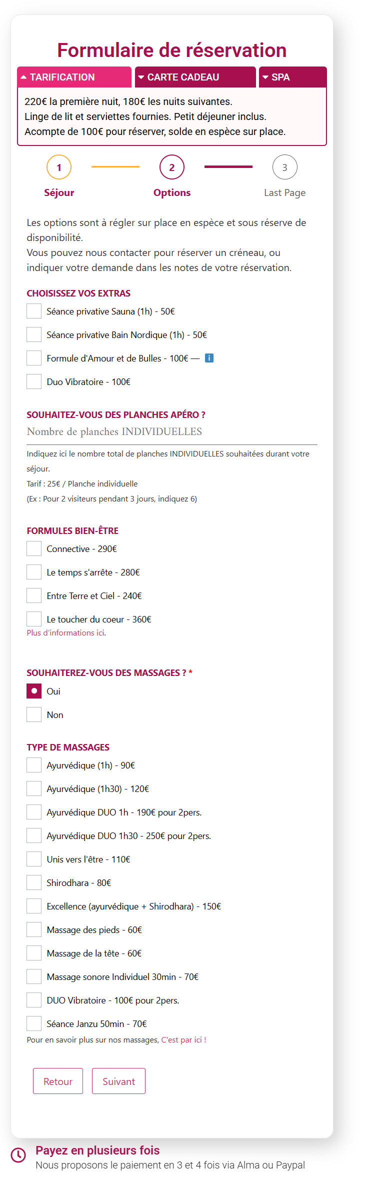366x1188 pixels.
Task: Go to step 1 Séjour circle
Action: [x=59, y=167]
